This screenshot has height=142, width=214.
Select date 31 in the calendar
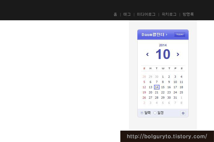tap(175, 98)
